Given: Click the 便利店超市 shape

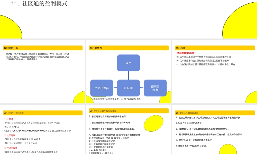Looking at the screenshot, I should 155,88.
